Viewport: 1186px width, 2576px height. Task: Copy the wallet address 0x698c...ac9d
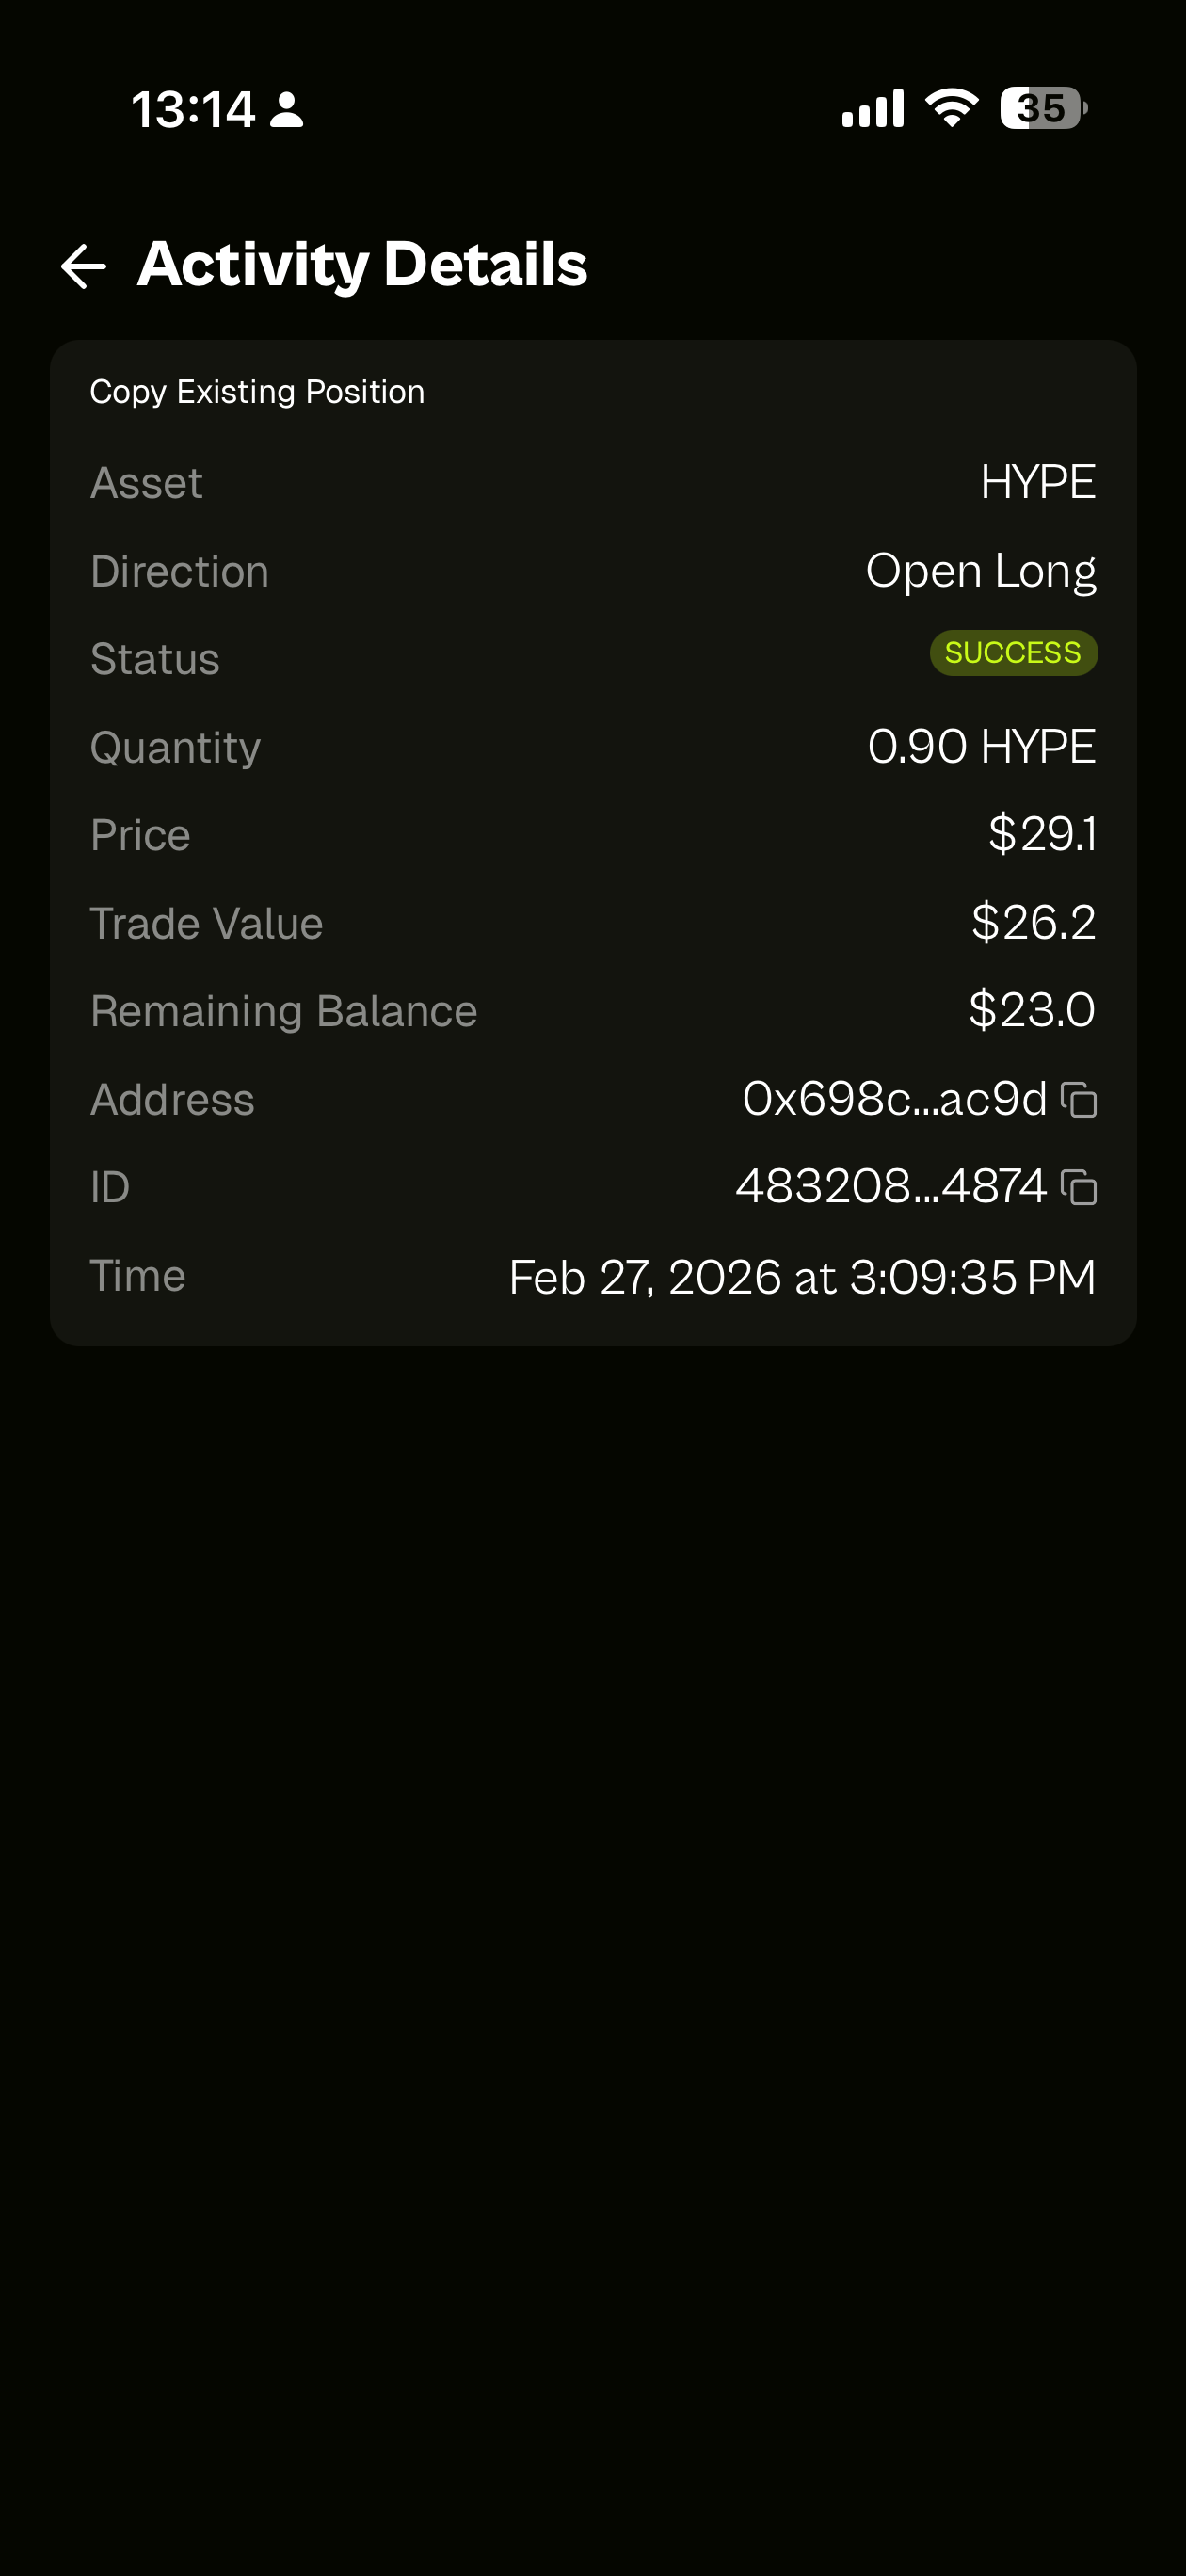point(1079,1100)
